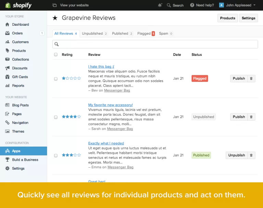Click the Discounts icon in sidebar

point(8,68)
